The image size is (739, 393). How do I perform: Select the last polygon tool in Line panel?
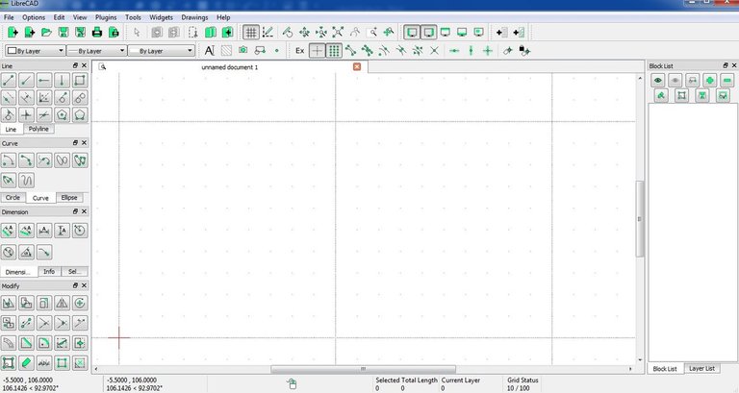coord(80,114)
